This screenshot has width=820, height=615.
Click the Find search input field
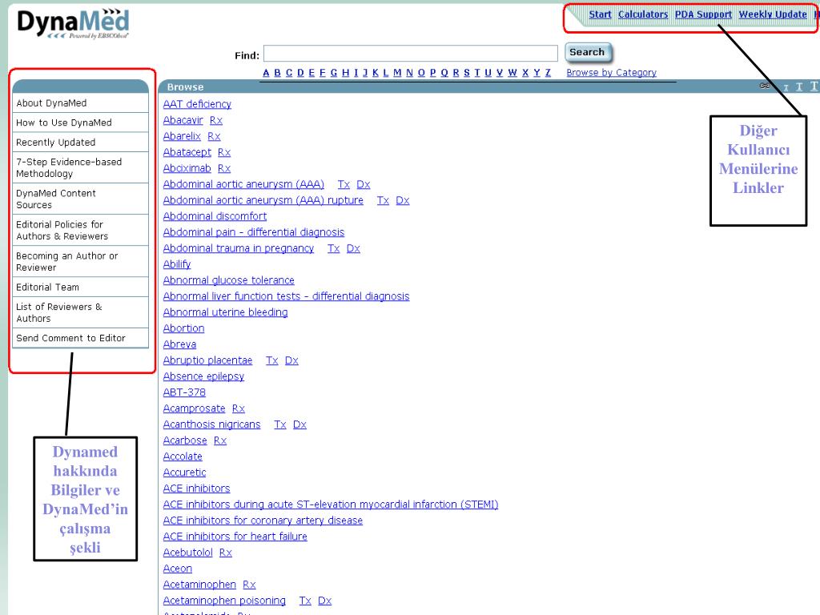[x=411, y=54]
